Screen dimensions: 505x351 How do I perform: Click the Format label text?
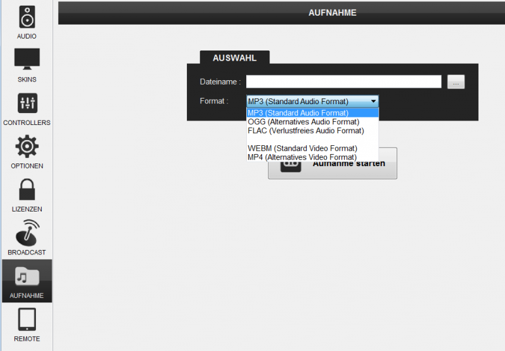pos(214,101)
